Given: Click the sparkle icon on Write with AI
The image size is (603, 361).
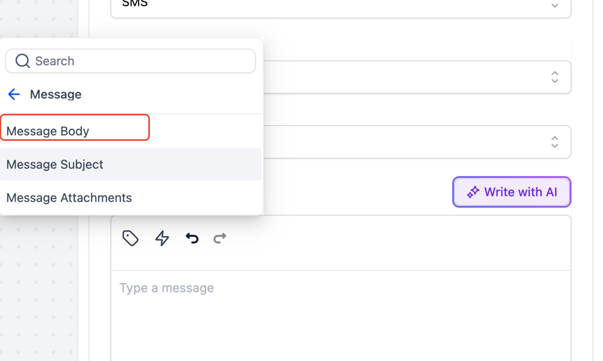Looking at the screenshot, I should (473, 192).
